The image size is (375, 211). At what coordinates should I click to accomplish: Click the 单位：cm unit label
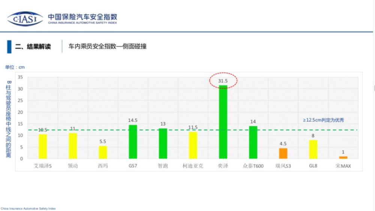pos(15,67)
